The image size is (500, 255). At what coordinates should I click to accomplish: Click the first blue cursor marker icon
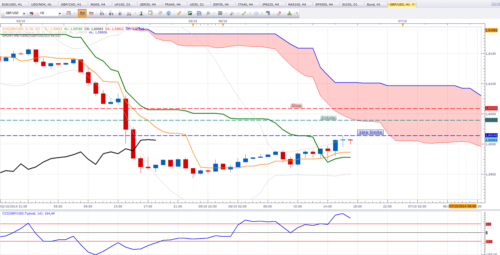tap(102, 13)
